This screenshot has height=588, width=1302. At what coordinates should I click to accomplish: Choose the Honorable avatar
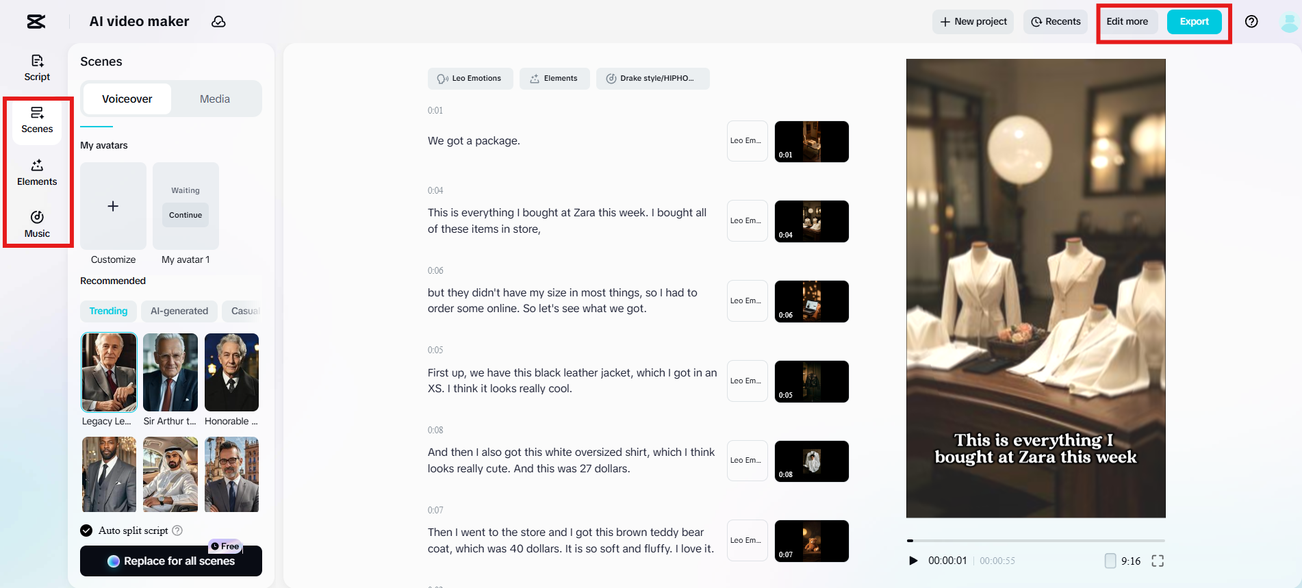tap(231, 372)
